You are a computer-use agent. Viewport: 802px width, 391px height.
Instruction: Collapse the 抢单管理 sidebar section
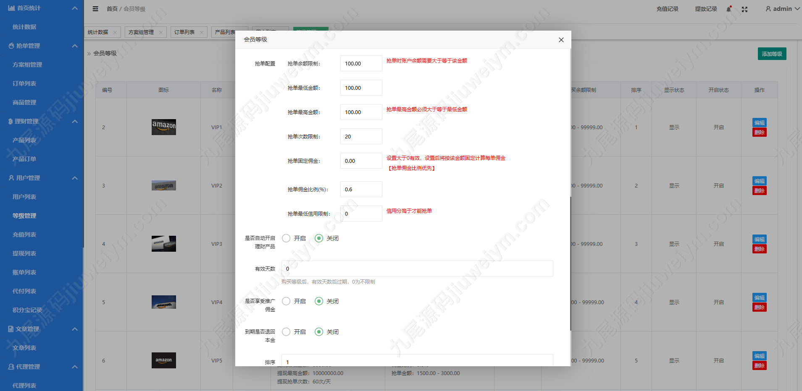click(x=75, y=46)
